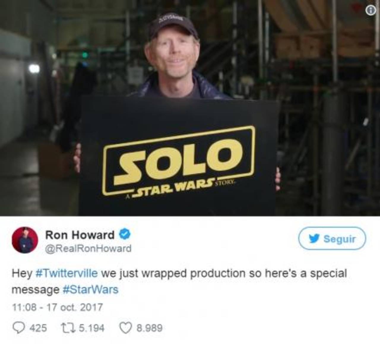Click the Twitter bird icon in Seguir
Viewport: 380px width, 344px height.
[314, 239]
